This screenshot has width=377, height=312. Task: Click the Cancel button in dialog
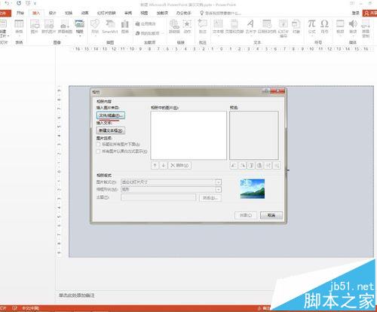click(x=271, y=216)
